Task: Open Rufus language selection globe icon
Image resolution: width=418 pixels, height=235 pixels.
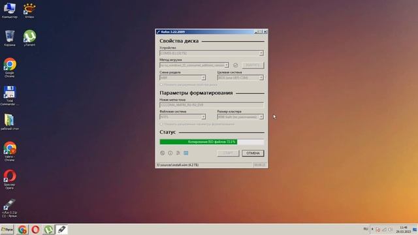Action: (163, 153)
